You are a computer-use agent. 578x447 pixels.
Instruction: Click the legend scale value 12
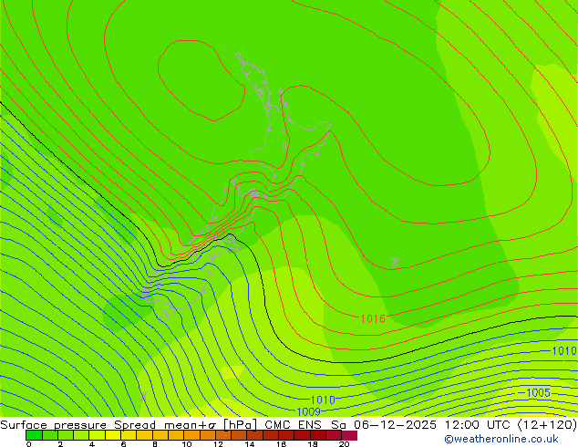tap(218, 444)
